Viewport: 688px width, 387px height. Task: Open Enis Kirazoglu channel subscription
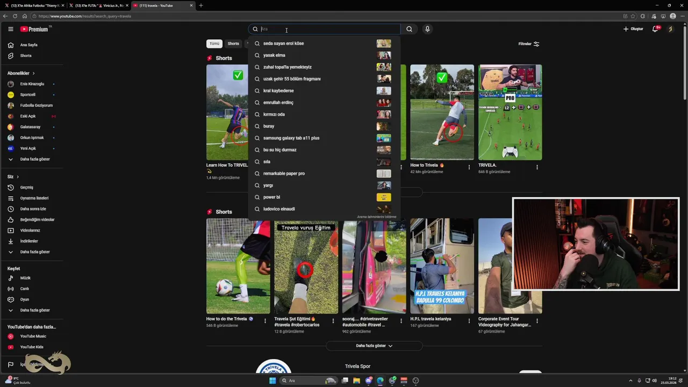point(32,84)
